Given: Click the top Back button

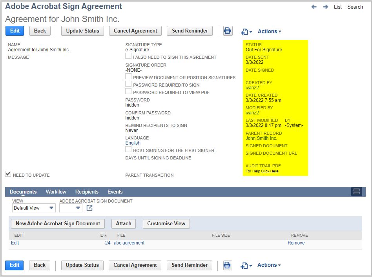Looking at the screenshot, I should pos(40,31).
